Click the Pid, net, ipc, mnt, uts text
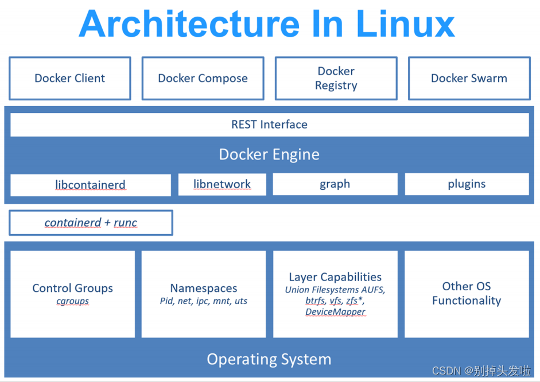This screenshot has width=540, height=382. point(204,301)
